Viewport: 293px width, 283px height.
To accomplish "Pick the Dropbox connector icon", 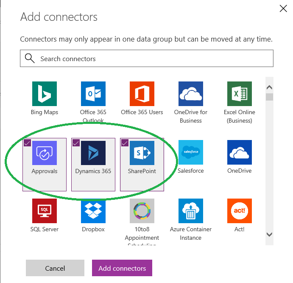I will pos(93,211).
